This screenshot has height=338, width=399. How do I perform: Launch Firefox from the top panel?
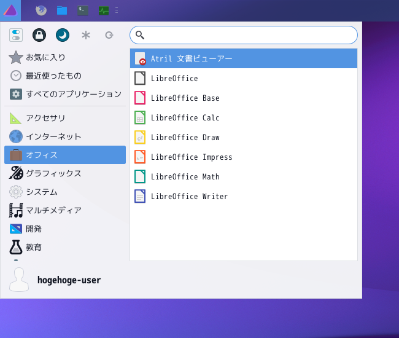(41, 10)
